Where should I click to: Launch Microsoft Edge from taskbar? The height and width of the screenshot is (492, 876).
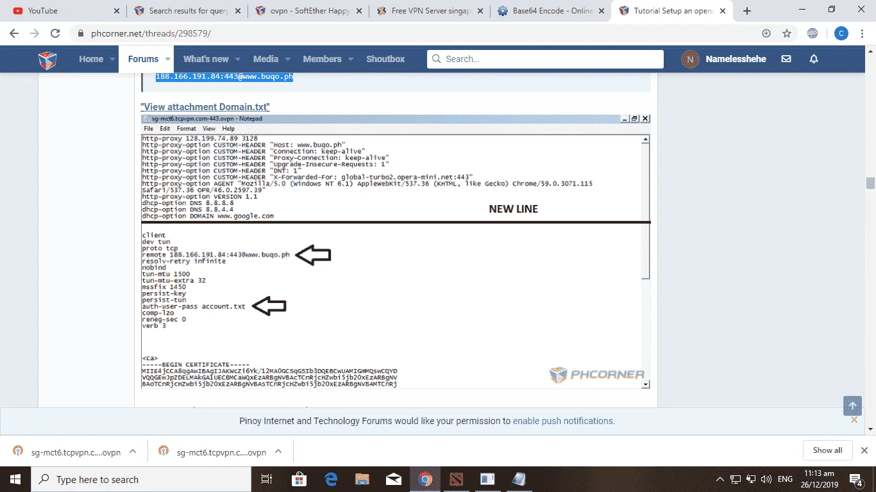coord(331,479)
